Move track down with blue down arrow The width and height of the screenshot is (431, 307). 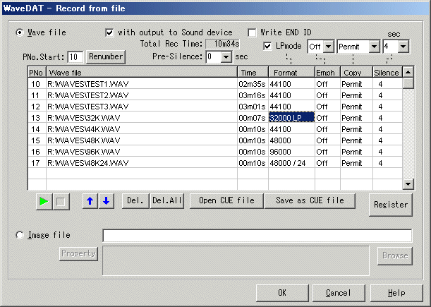pos(105,201)
